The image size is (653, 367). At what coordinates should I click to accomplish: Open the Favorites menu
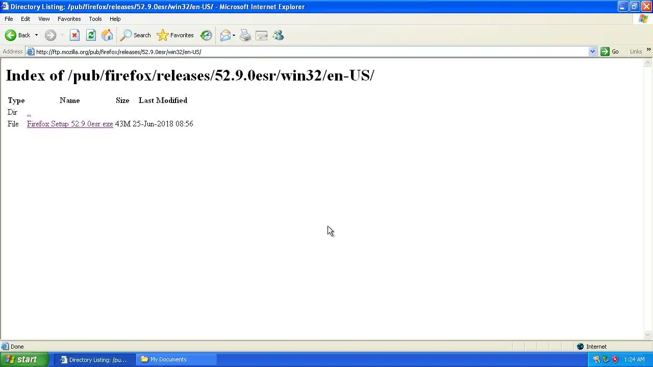69,19
